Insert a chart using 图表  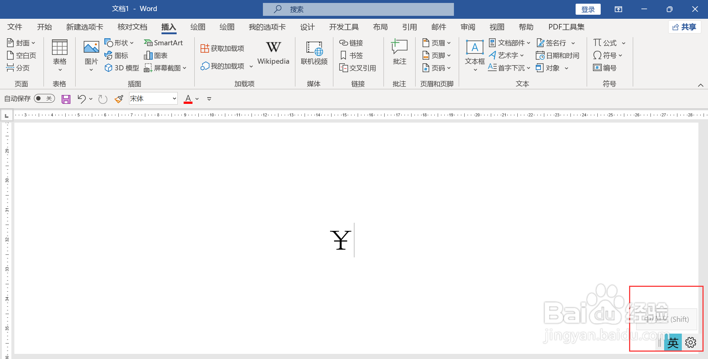(x=156, y=55)
